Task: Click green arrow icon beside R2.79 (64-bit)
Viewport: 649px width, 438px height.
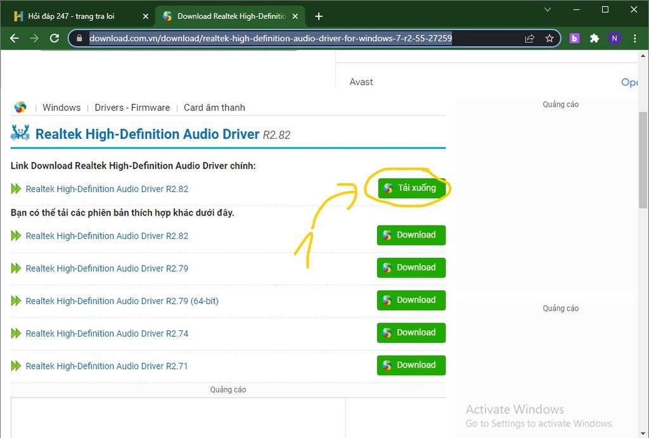Action: [x=16, y=301]
